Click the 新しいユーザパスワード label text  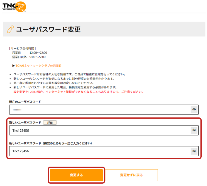click(25, 123)
